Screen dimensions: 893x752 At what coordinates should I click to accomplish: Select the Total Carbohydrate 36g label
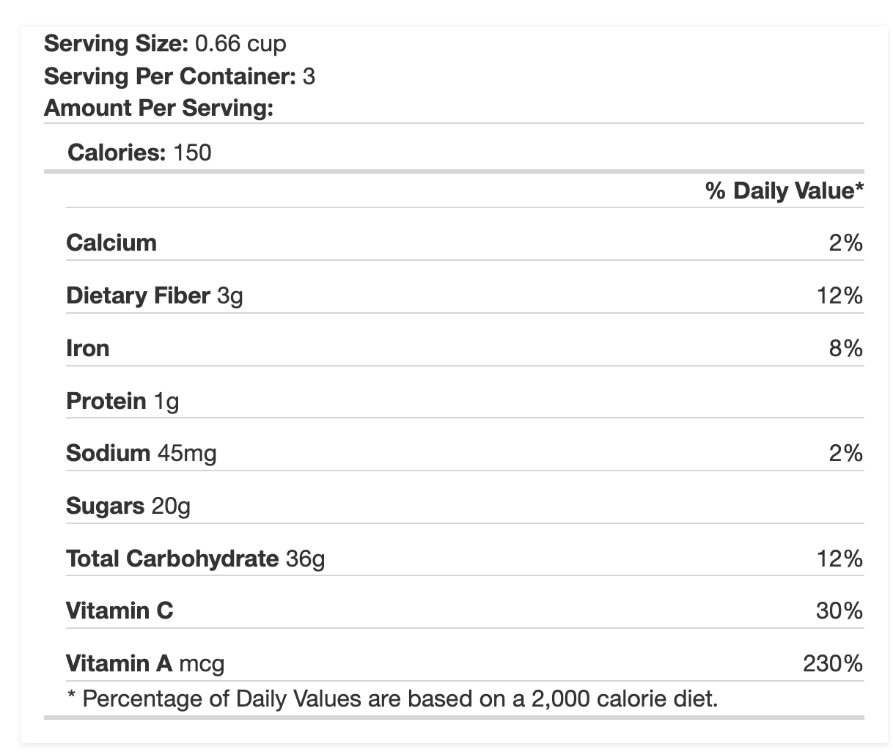click(x=196, y=559)
